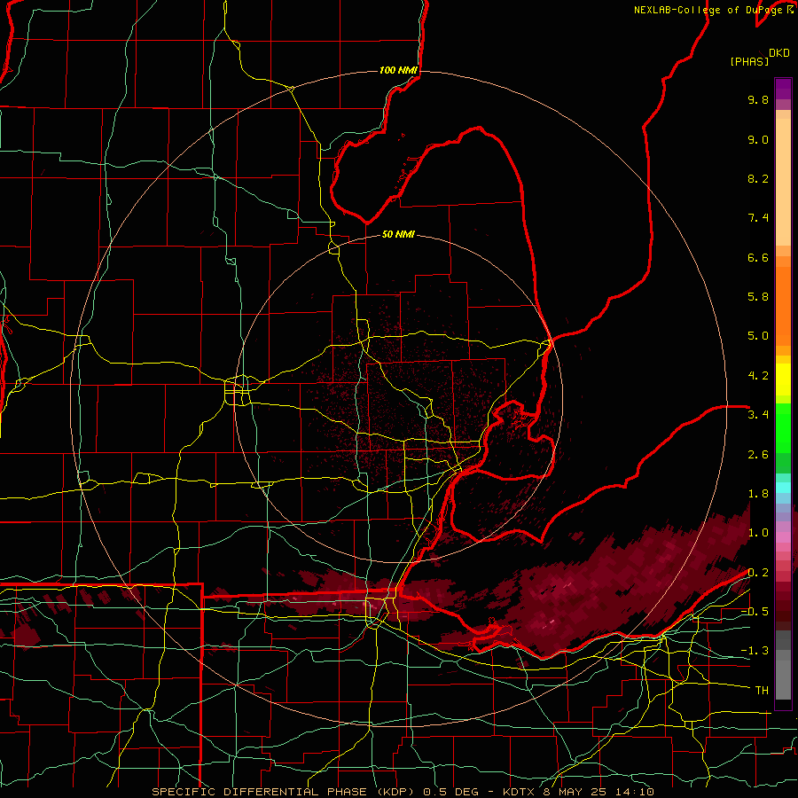This screenshot has width=798, height=798.
Task: Click the 100 NMI range ring label
Action: click(x=398, y=70)
